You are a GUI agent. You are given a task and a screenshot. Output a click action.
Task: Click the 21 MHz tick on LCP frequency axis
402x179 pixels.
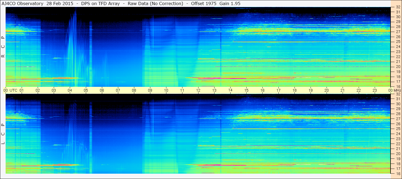[398, 149]
